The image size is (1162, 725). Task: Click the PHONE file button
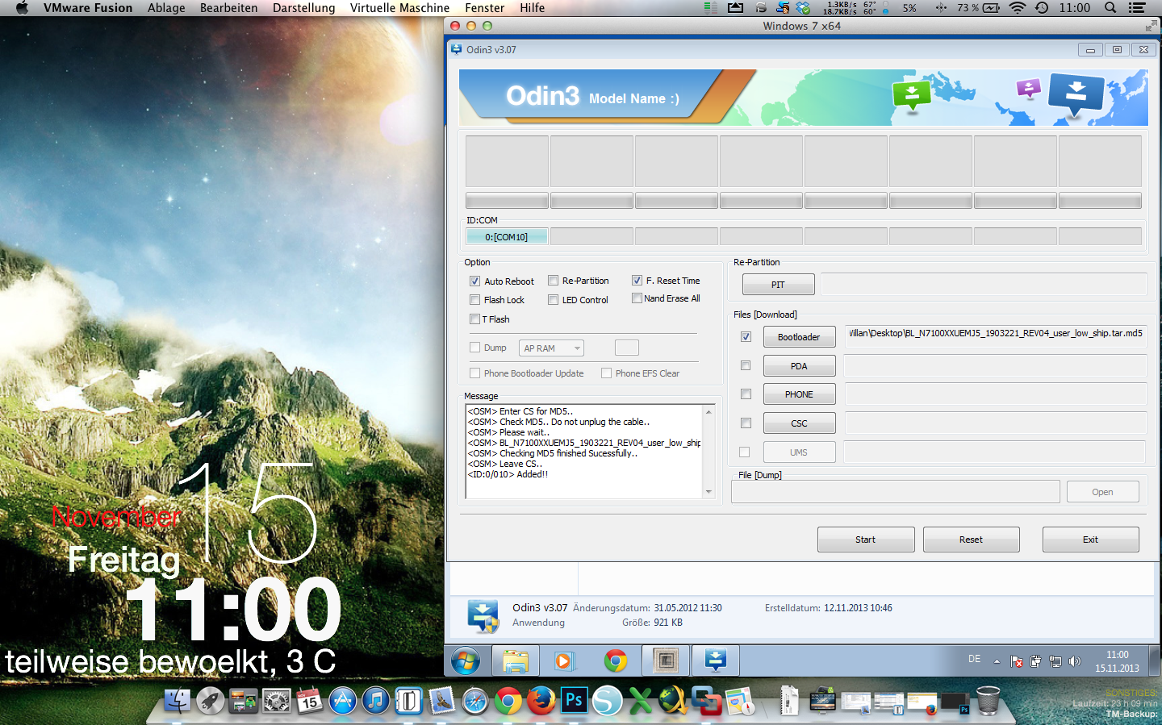799,394
